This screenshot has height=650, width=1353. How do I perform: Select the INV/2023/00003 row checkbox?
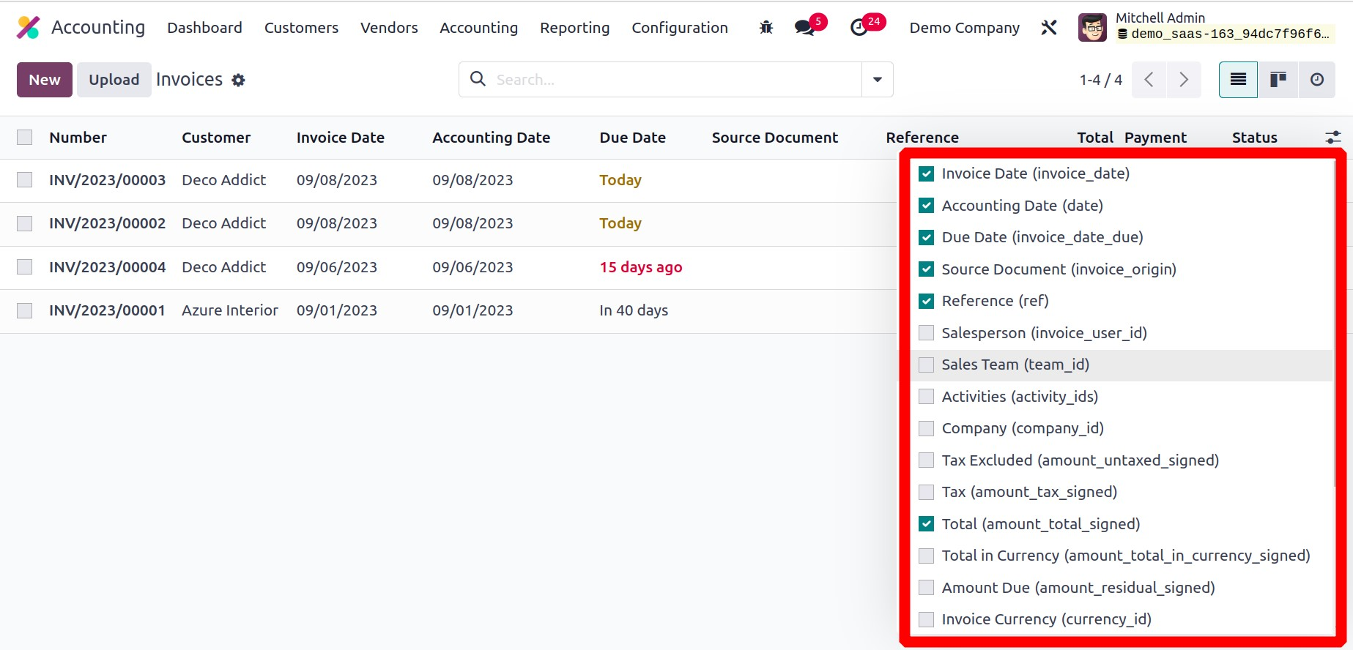click(x=25, y=180)
